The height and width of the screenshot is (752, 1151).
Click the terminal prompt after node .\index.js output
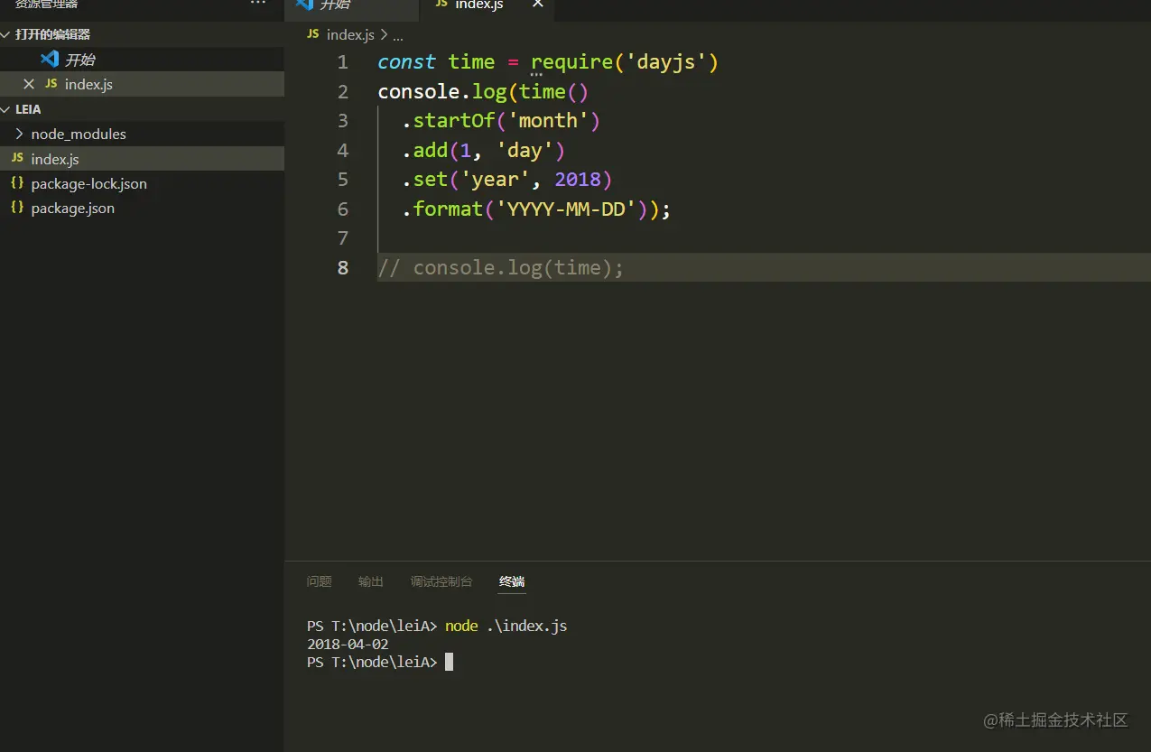[449, 662]
